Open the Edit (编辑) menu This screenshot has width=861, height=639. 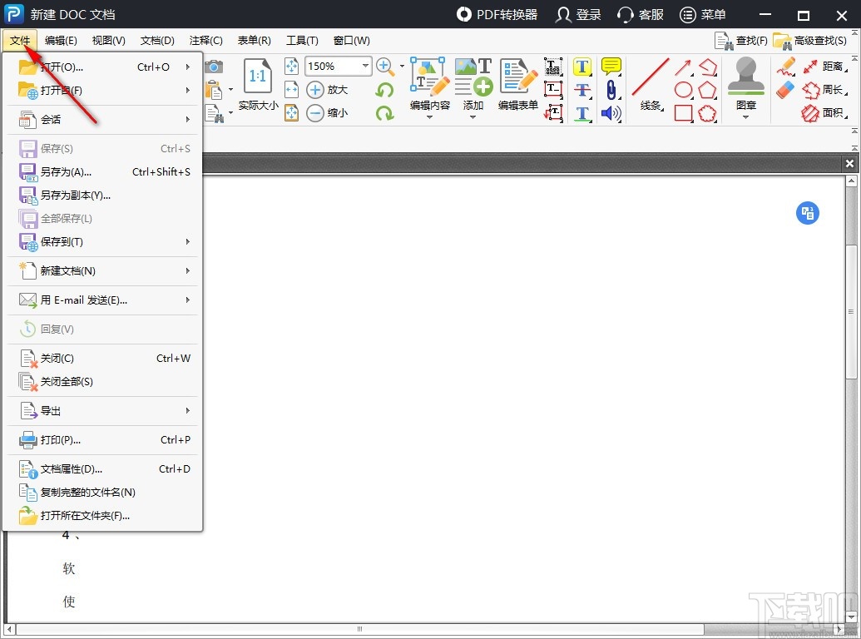61,40
